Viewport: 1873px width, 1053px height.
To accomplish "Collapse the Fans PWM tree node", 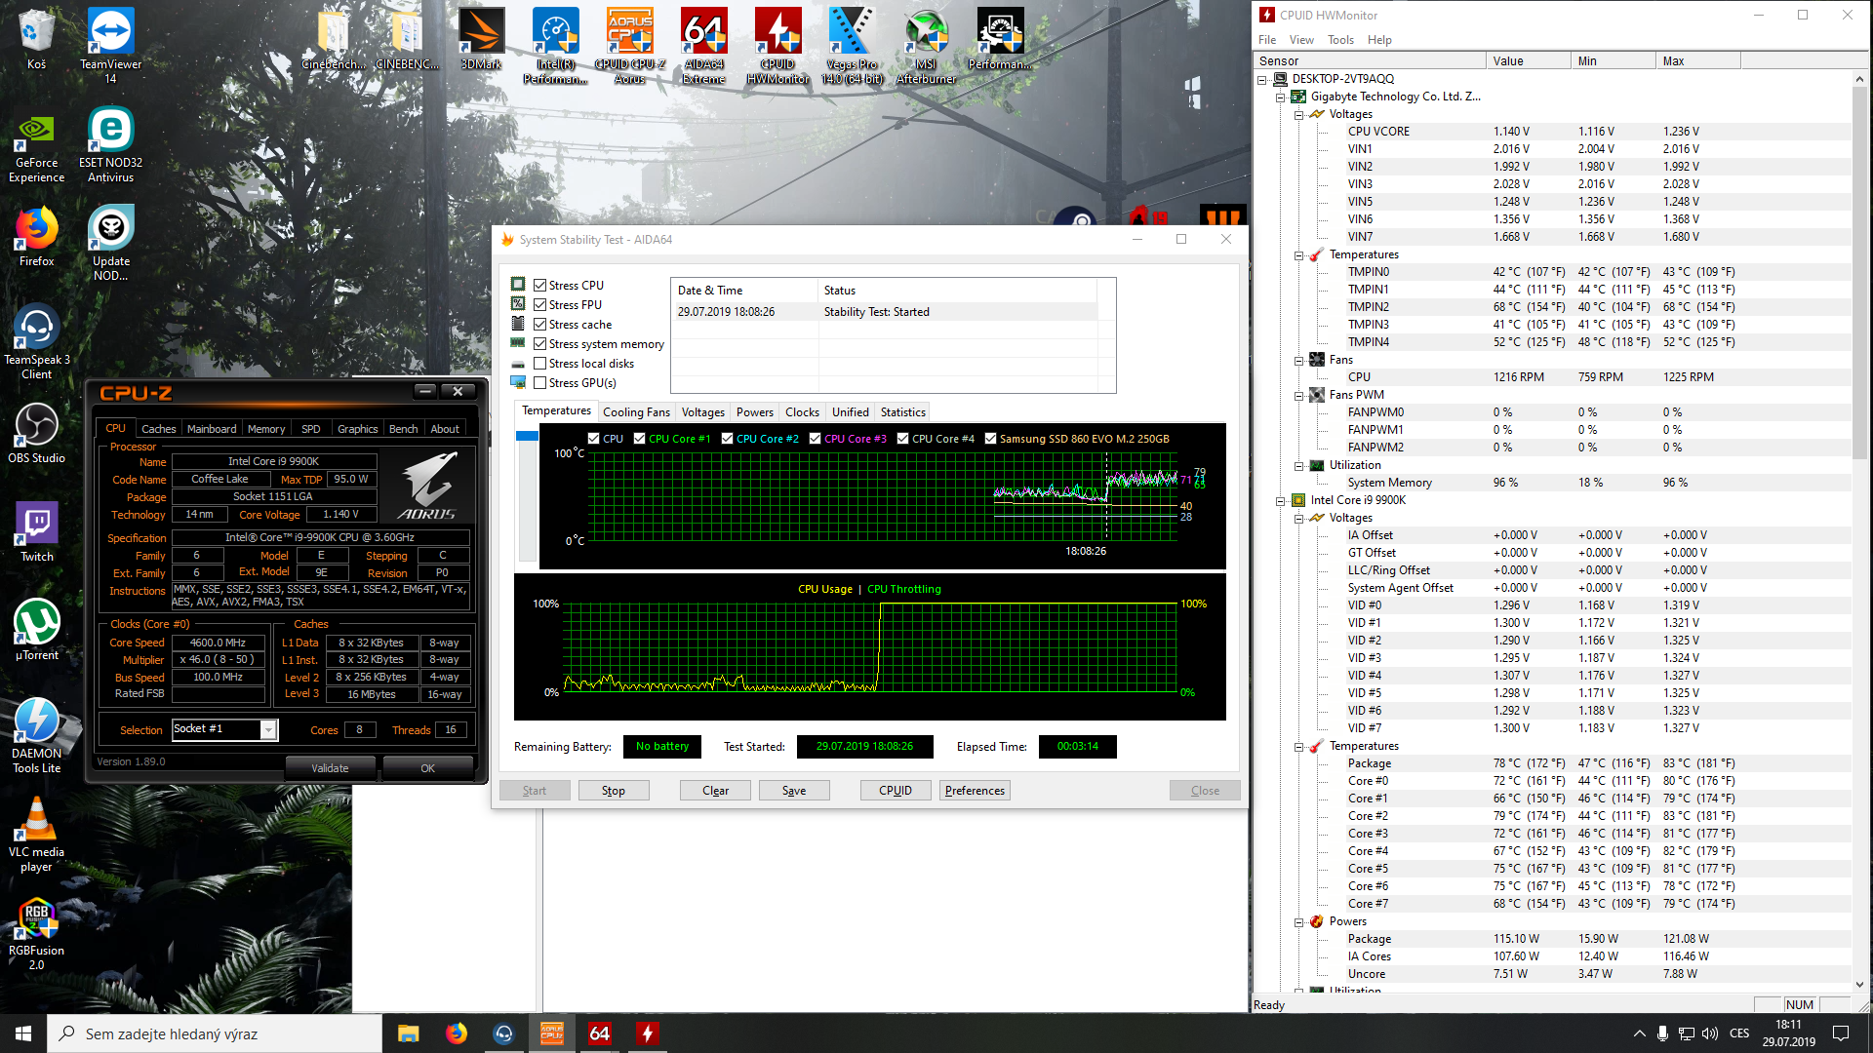I will 1299,396.
